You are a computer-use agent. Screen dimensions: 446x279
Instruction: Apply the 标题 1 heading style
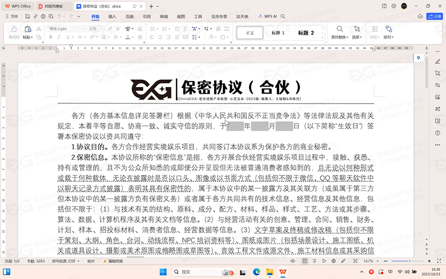278,33
